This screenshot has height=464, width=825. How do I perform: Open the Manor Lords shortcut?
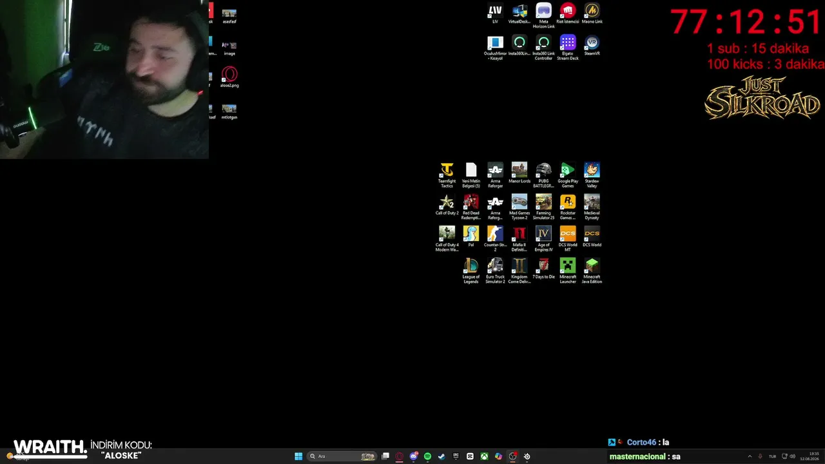(519, 173)
